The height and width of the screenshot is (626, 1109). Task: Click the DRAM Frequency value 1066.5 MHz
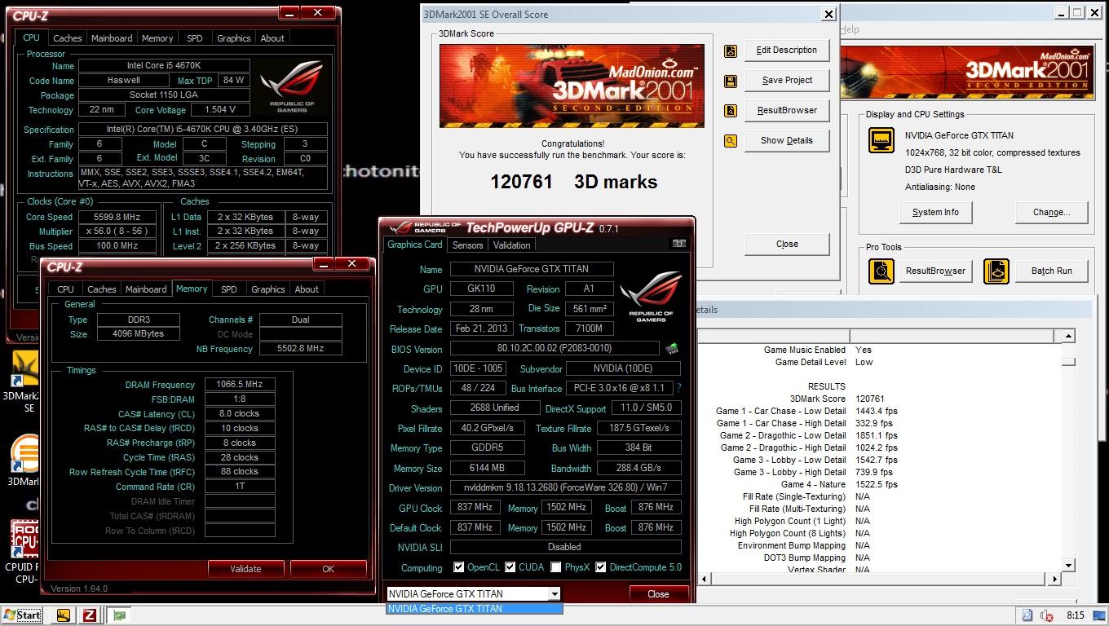click(x=239, y=385)
